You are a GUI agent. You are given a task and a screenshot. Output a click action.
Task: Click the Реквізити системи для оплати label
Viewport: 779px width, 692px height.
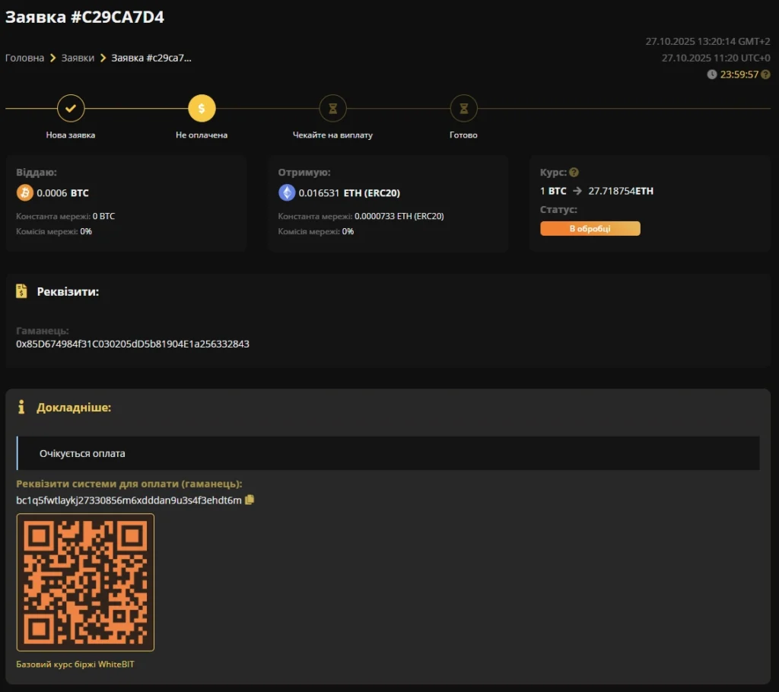(x=129, y=484)
